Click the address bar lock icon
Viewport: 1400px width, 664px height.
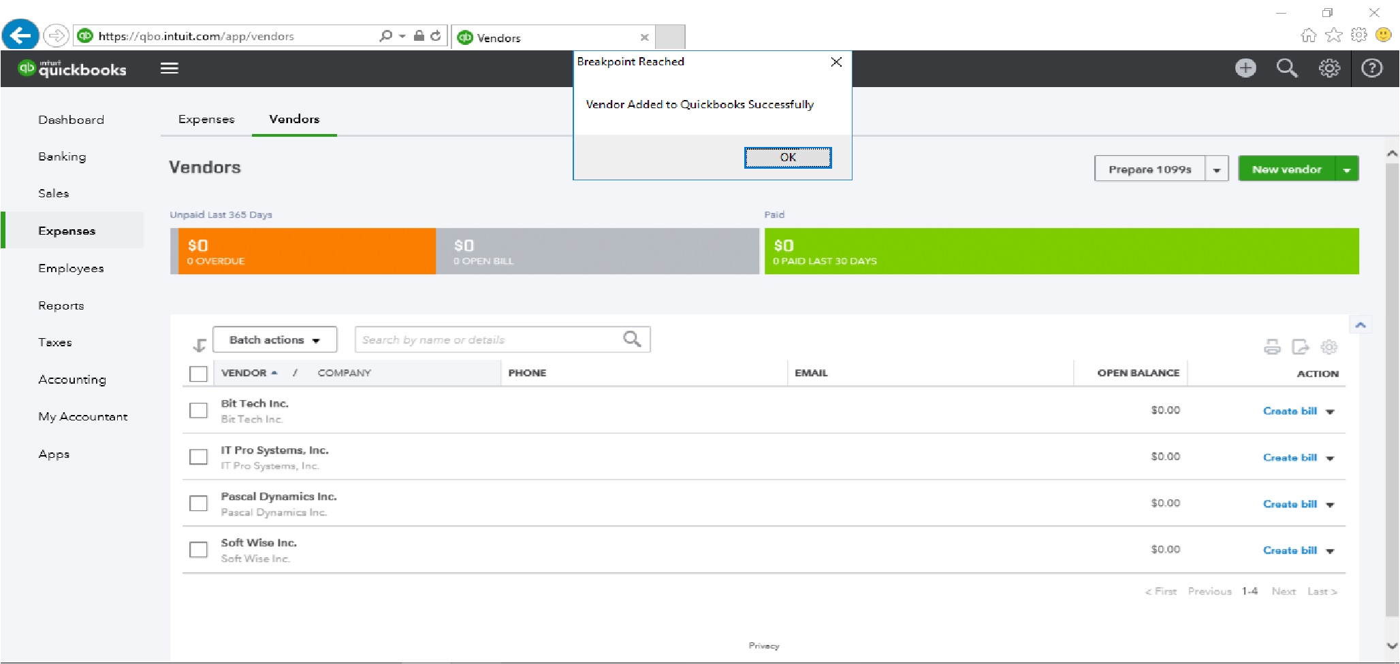pyautogui.click(x=419, y=35)
